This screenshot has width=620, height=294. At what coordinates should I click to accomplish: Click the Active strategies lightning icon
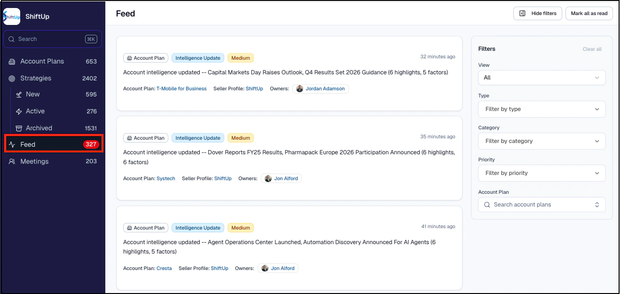point(19,111)
